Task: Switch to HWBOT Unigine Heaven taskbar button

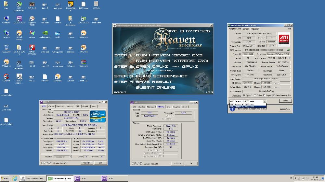Action: (x=33, y=178)
